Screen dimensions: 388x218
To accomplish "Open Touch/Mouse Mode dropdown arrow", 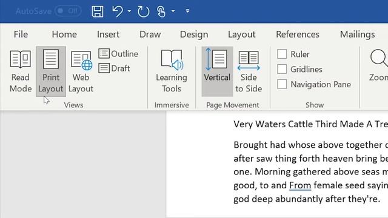I will click(x=173, y=11).
